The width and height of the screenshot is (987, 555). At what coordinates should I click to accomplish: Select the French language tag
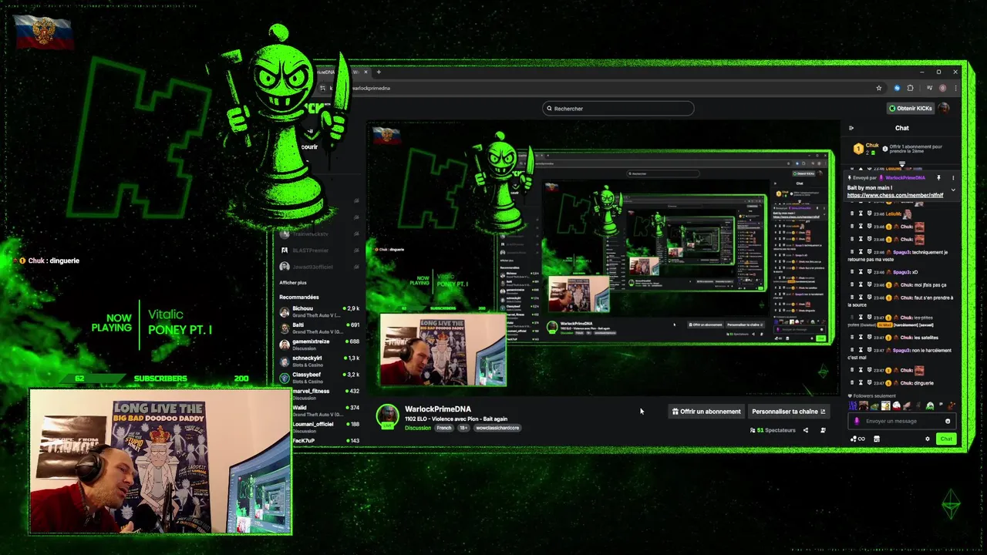pos(444,428)
